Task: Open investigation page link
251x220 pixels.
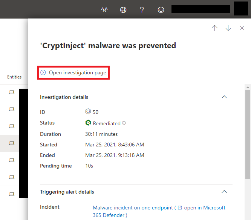Action: pyautogui.click(x=73, y=72)
